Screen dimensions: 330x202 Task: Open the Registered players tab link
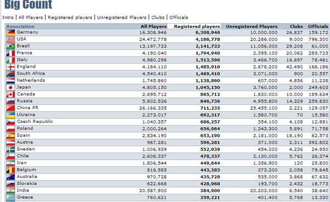coord(70,18)
